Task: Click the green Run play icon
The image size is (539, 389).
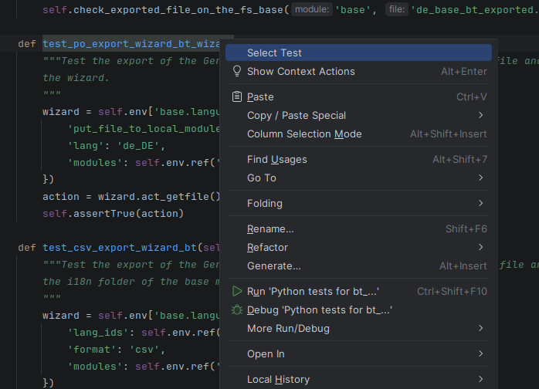Action: 237,291
